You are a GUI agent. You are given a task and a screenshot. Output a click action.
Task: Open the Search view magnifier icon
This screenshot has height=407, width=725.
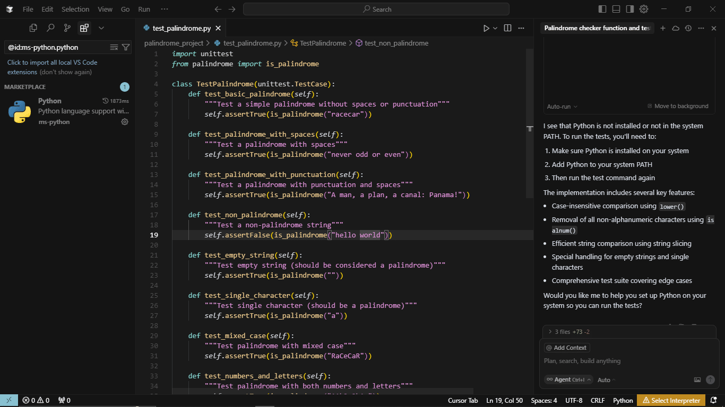coord(50,28)
